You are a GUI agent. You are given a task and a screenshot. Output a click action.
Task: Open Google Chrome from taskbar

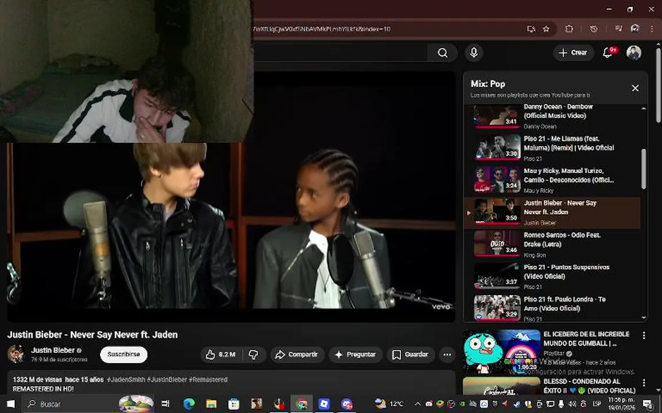coord(302,404)
